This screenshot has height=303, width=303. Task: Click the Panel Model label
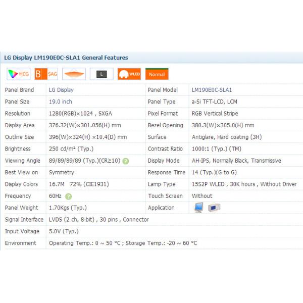(x=163, y=90)
